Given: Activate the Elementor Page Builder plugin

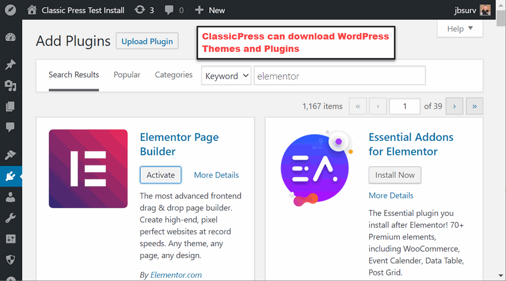Looking at the screenshot, I should pos(161,175).
